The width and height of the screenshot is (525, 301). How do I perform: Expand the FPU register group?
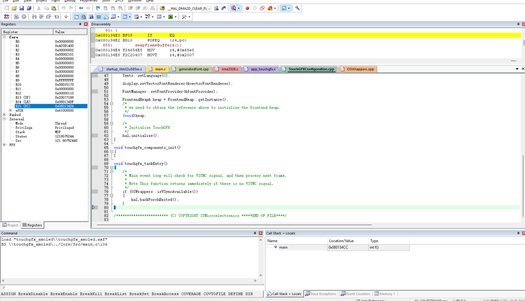point(4,145)
